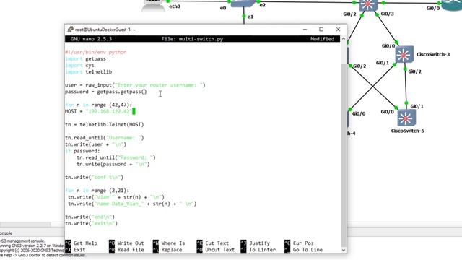Image resolution: width=462 pixels, height=260 pixels.
Task: Minimize the PuTTY terminal window
Action: [x=305, y=30]
